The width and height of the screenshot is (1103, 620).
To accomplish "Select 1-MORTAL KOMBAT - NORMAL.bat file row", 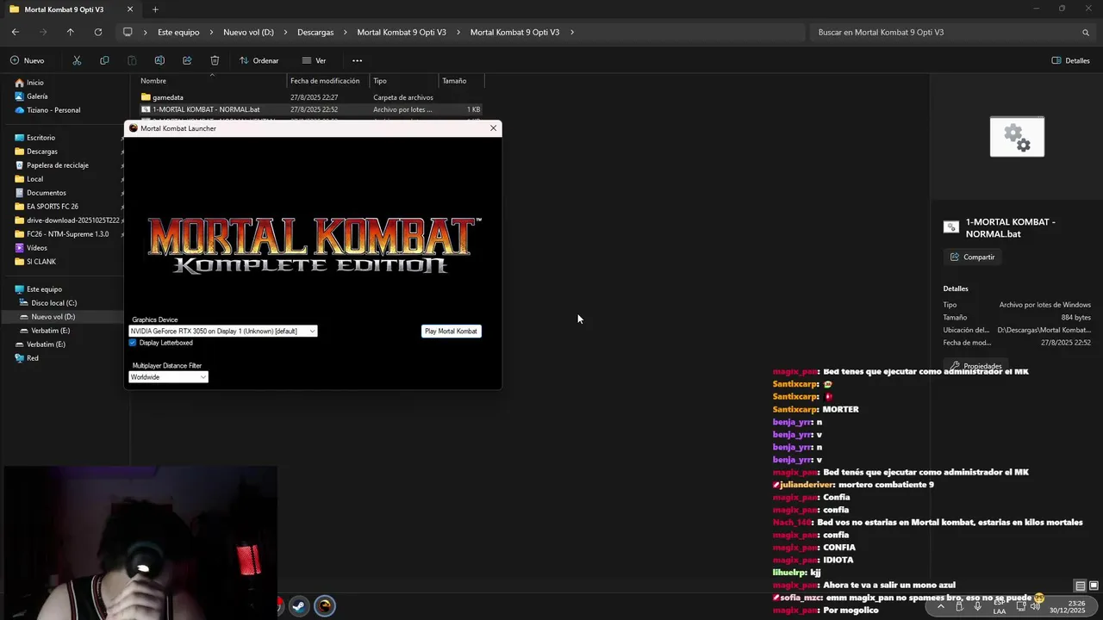I will pos(310,109).
